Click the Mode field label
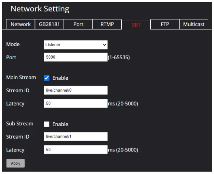This screenshot has height=174, width=214. tap(13, 44)
